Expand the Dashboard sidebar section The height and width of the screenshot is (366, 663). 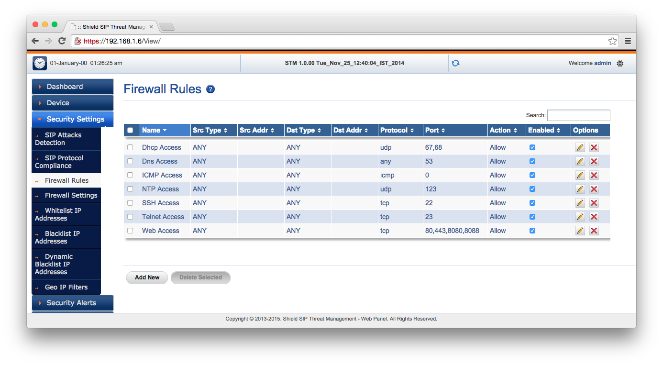point(73,87)
